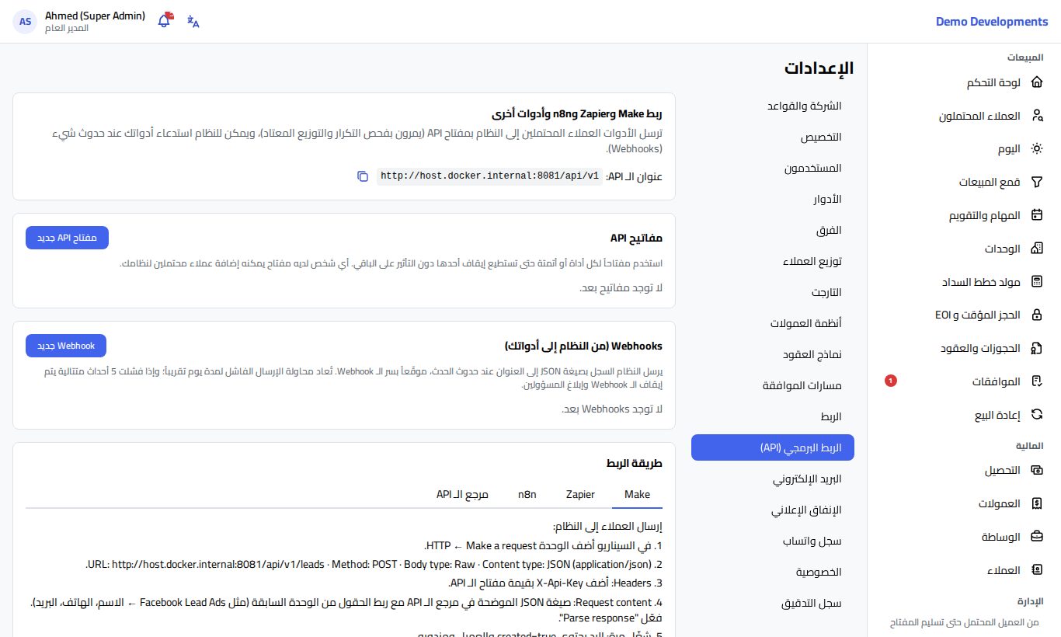1061x637 pixels.
Task: Select the active الربط البرمجي (API) item
Action: click(772, 447)
